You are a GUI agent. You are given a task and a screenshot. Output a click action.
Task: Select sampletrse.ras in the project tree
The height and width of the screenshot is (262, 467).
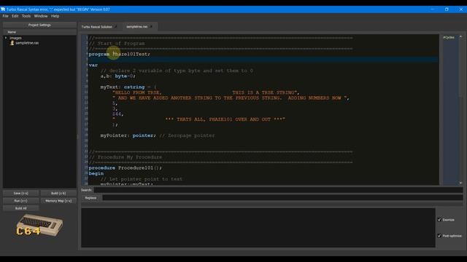(x=27, y=43)
